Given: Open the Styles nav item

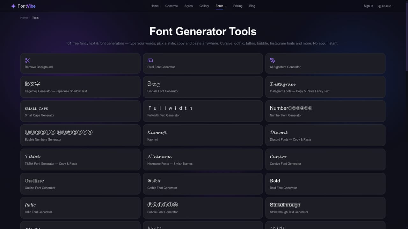Looking at the screenshot, I should click(x=189, y=6).
